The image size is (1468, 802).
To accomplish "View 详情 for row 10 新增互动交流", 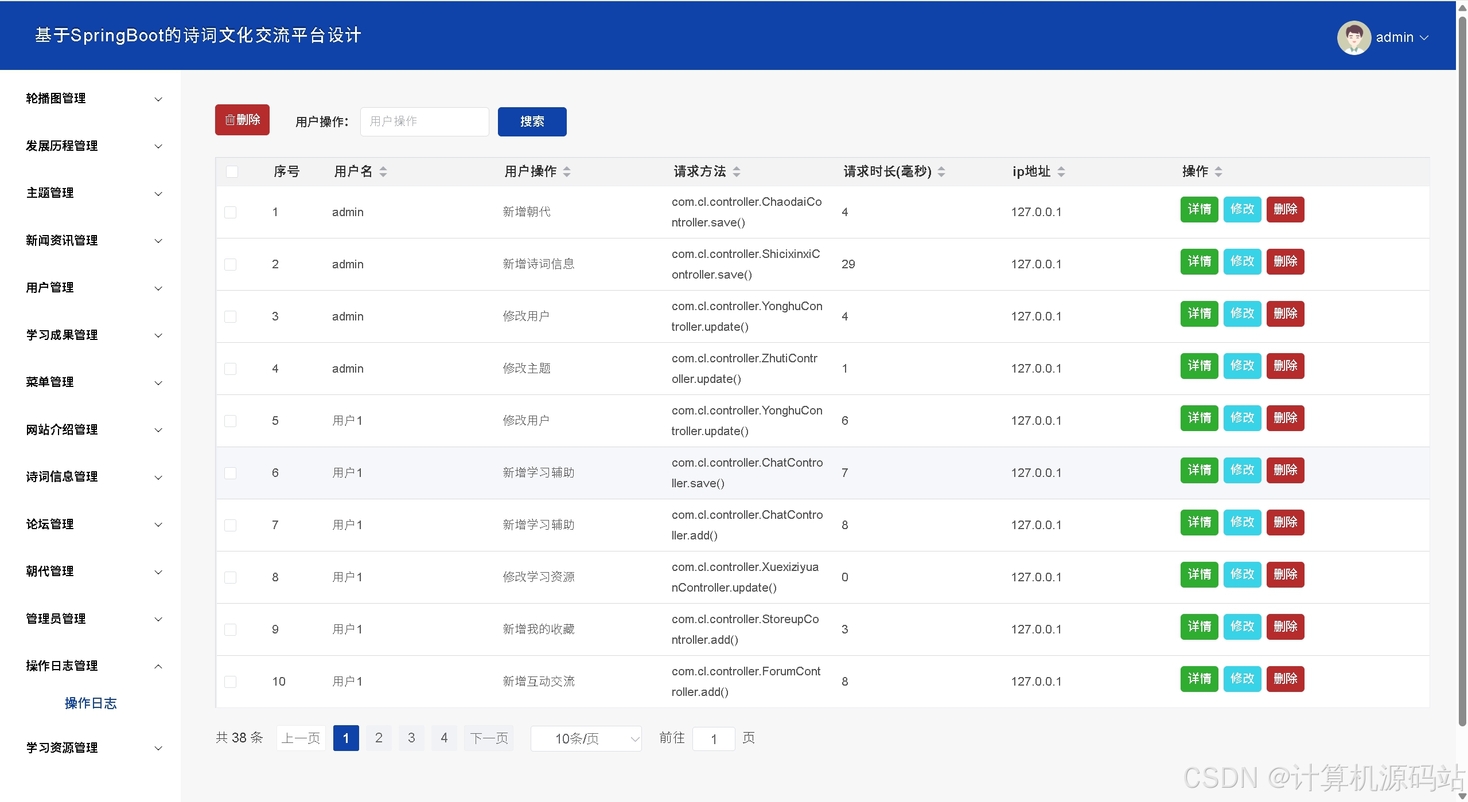I will click(1199, 679).
